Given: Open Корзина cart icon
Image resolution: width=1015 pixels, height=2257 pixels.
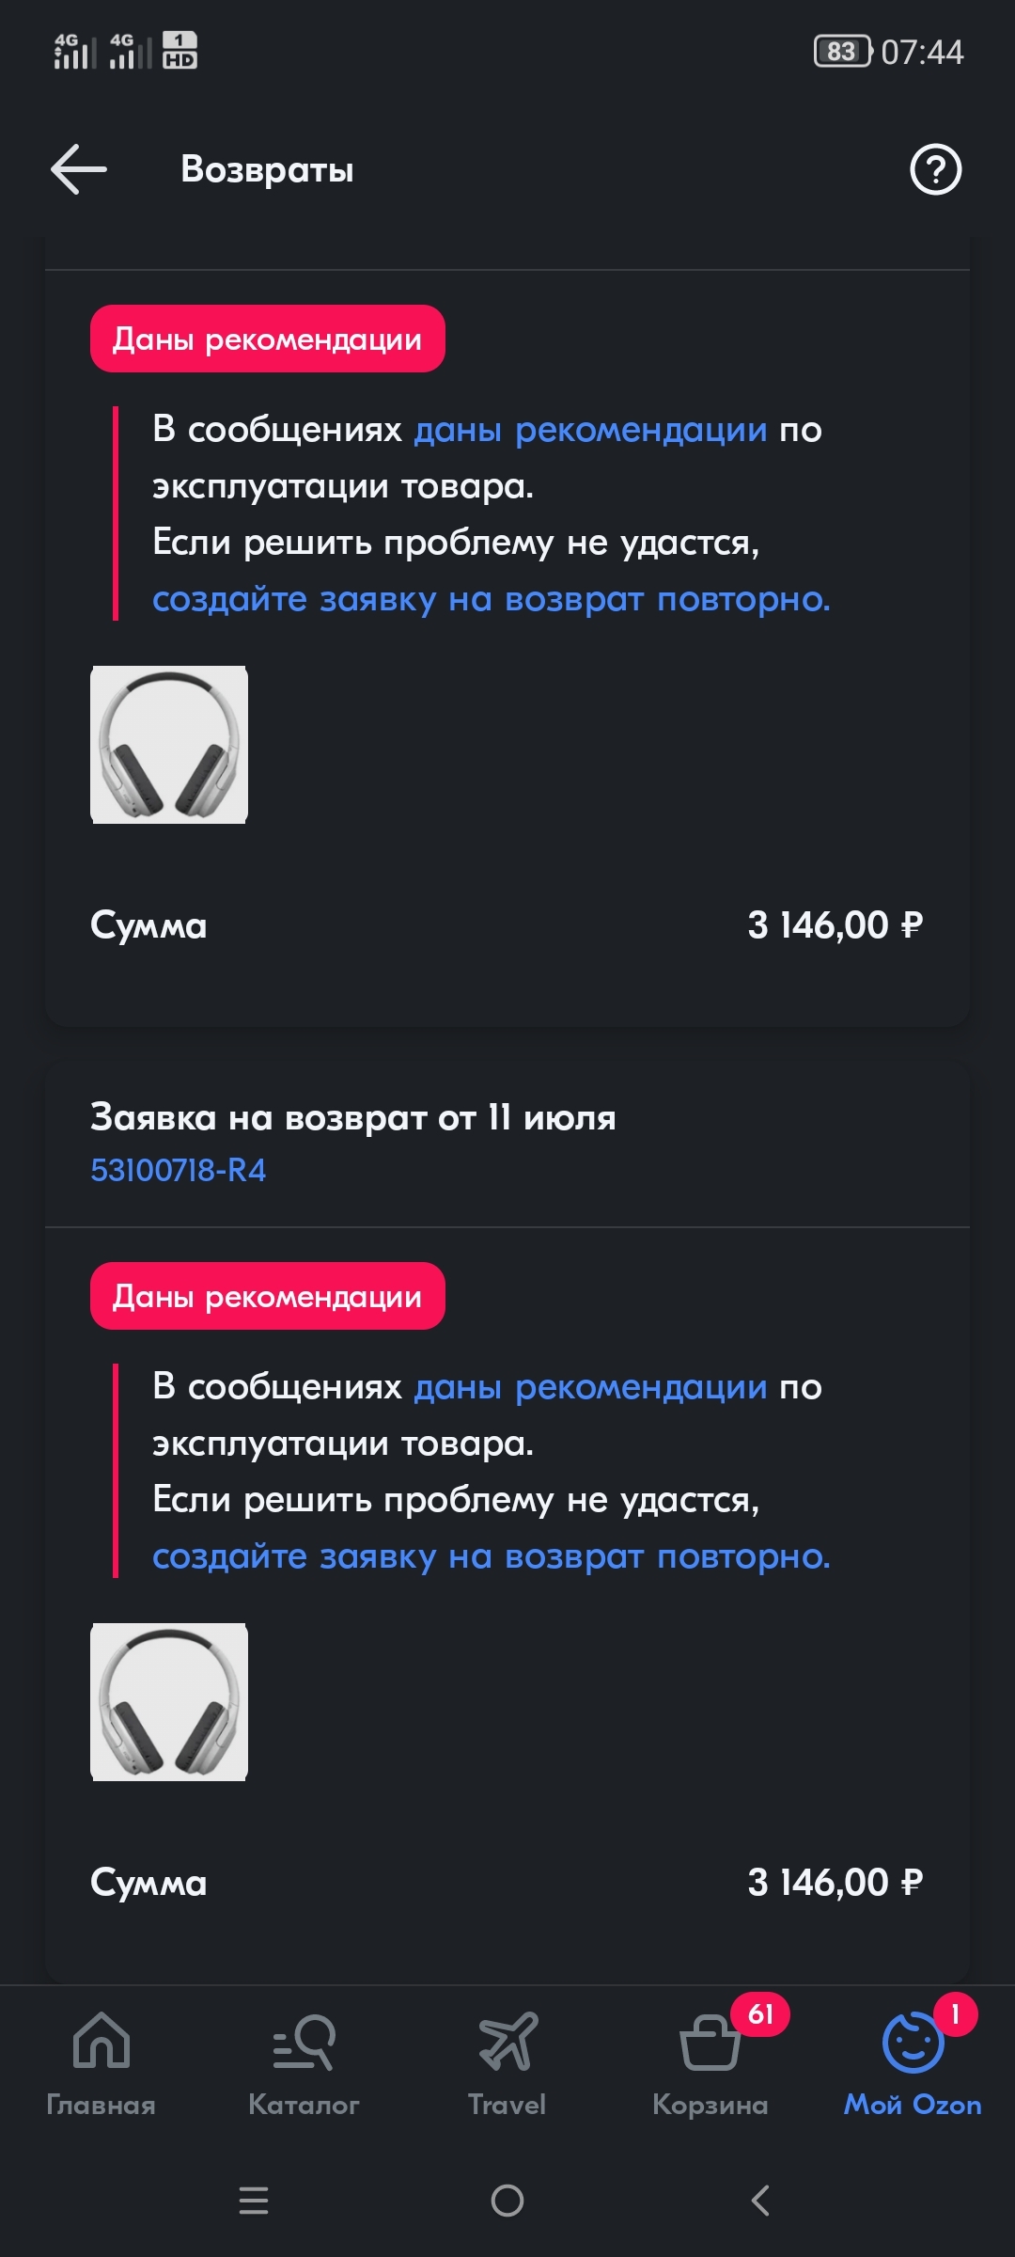Looking at the screenshot, I should (x=710, y=2043).
